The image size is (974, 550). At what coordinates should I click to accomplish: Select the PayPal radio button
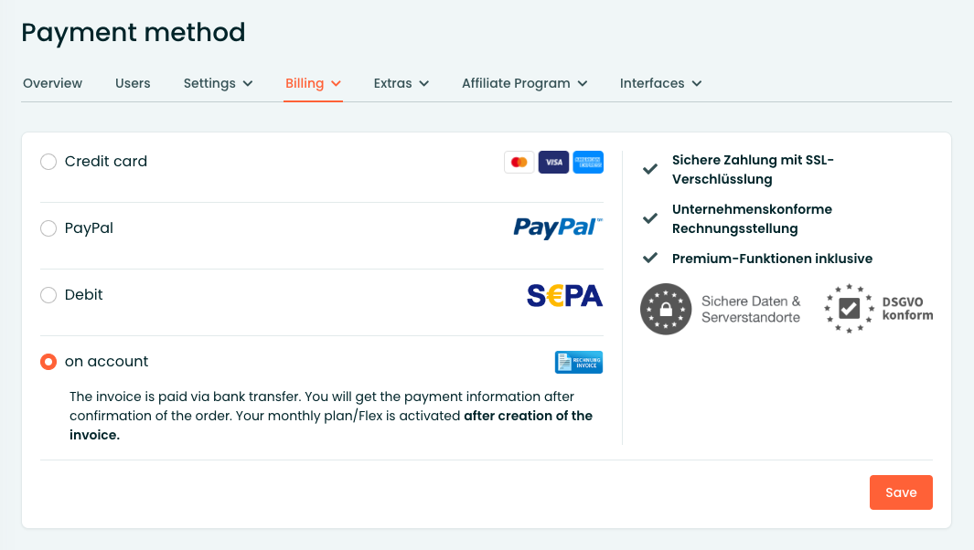pos(48,228)
